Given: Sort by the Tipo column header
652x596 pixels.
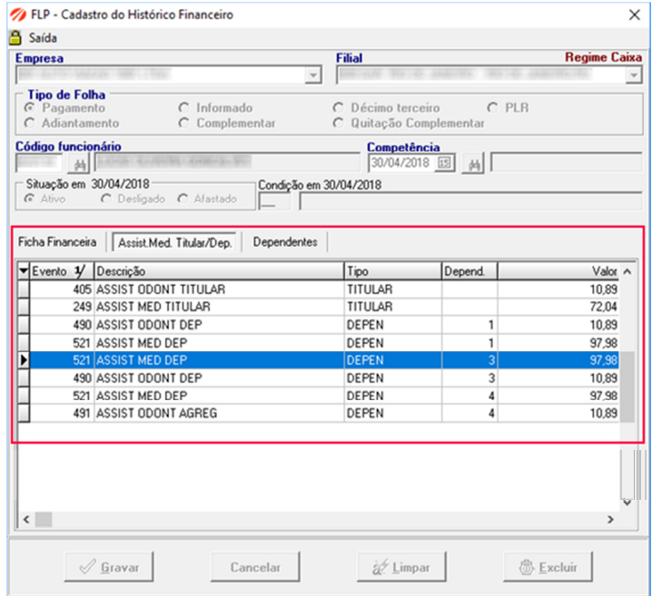Looking at the screenshot, I should click(x=393, y=271).
